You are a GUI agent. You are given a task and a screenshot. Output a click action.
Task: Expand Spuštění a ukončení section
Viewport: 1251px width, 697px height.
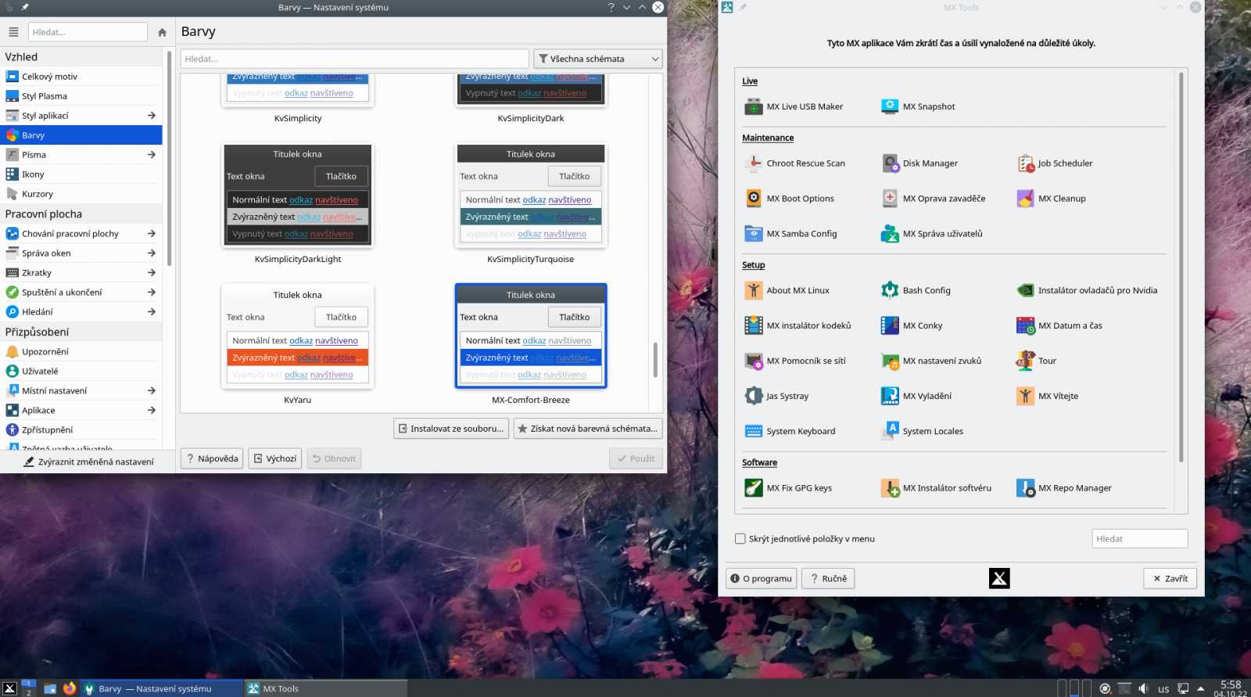151,292
